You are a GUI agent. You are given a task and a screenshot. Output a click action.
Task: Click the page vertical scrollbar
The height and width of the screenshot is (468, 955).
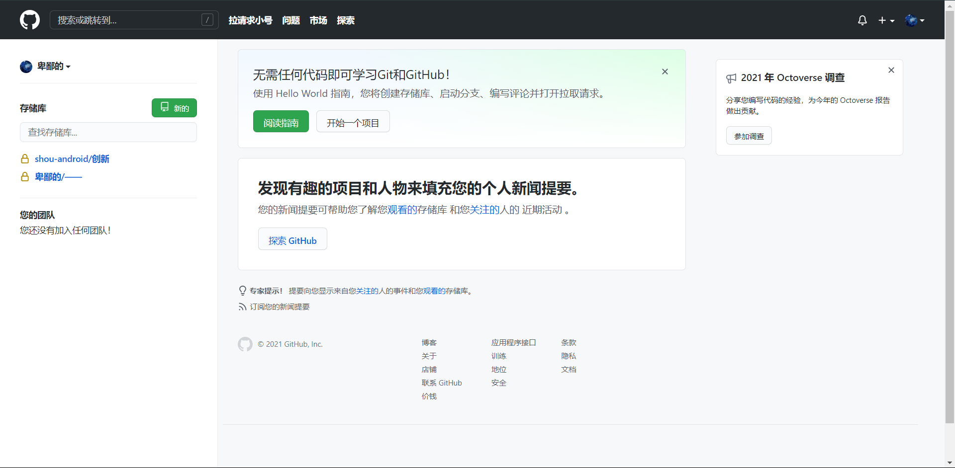[x=950, y=216]
